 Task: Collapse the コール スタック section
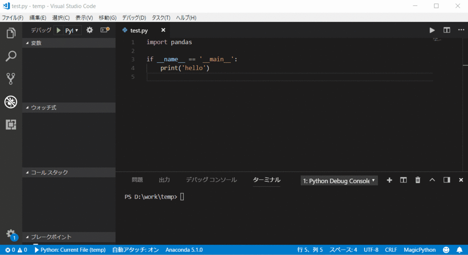(69, 173)
